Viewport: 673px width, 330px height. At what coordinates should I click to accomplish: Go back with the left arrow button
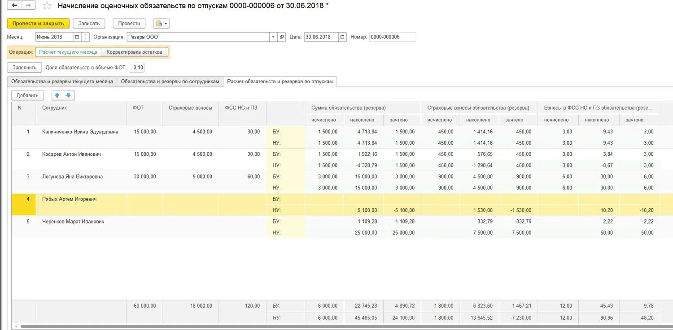[14, 5]
